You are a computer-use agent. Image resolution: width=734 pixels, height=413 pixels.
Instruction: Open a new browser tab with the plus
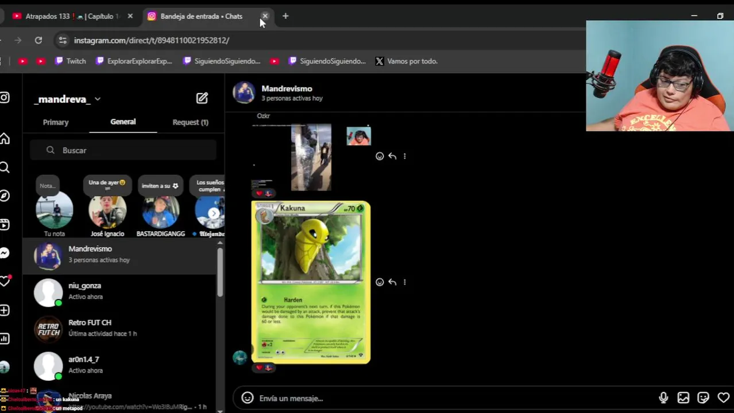click(285, 16)
